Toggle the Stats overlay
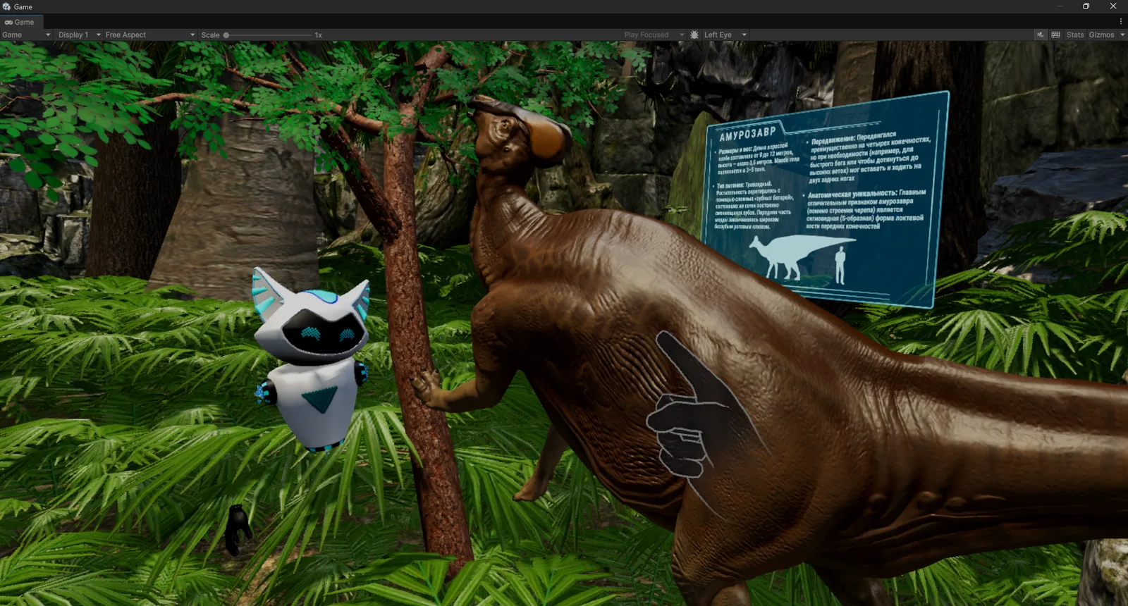Screen dimensions: 1128x606 (x=1075, y=35)
